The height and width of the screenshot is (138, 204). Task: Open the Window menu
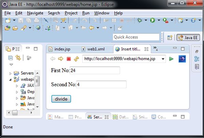[102, 13]
